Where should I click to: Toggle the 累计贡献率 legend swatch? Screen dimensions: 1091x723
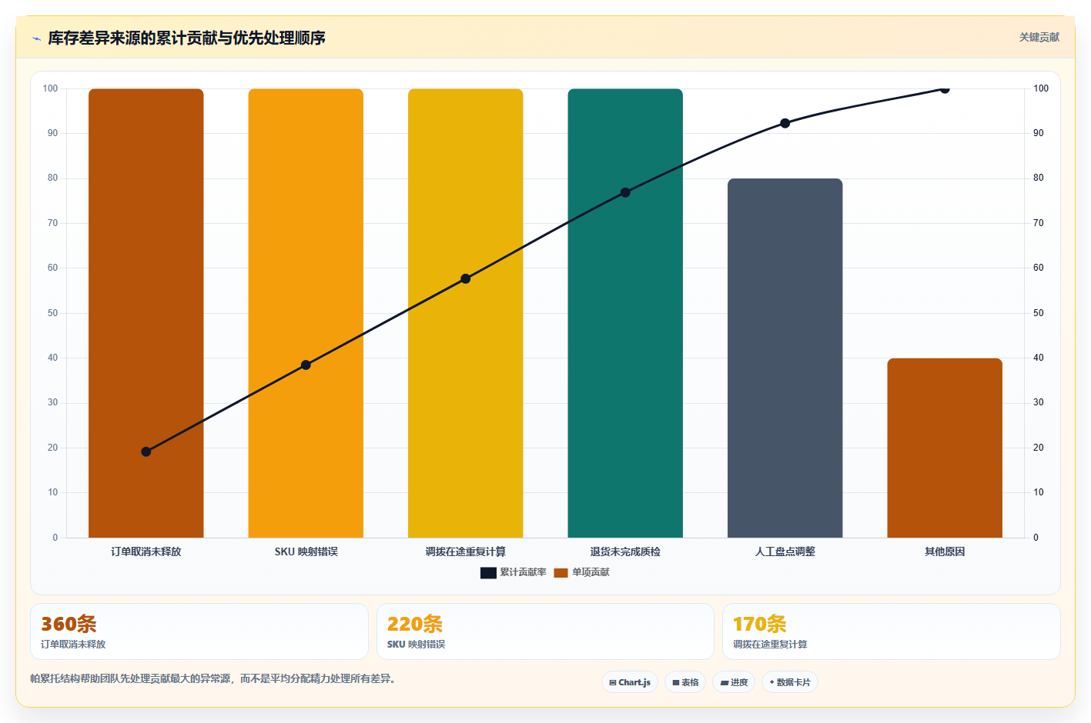[488, 572]
